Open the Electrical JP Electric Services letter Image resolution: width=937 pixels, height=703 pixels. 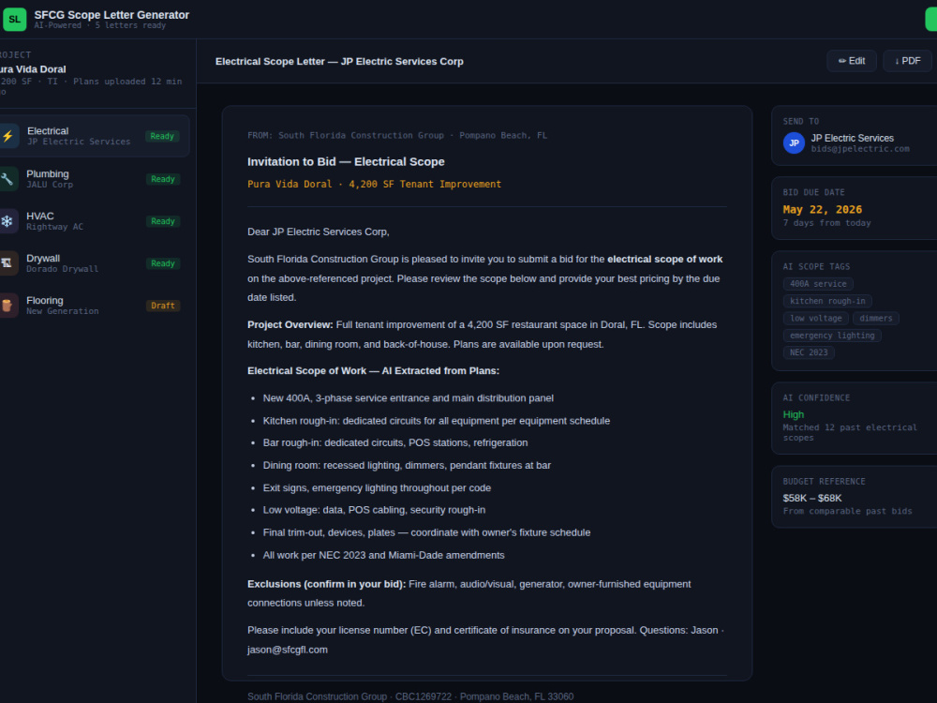(x=94, y=136)
